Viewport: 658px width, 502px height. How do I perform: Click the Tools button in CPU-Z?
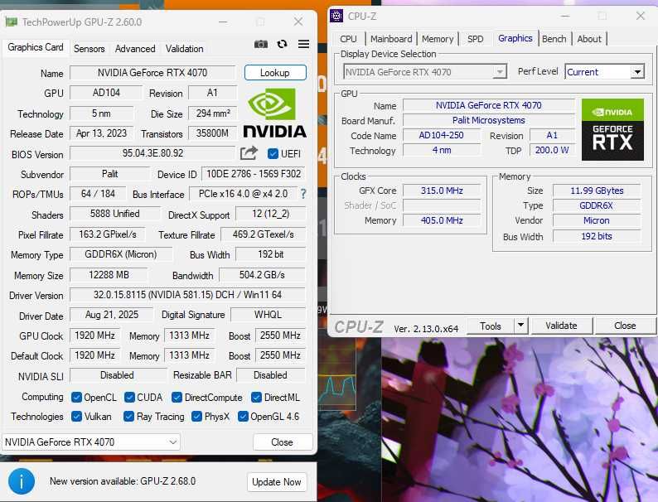point(491,326)
